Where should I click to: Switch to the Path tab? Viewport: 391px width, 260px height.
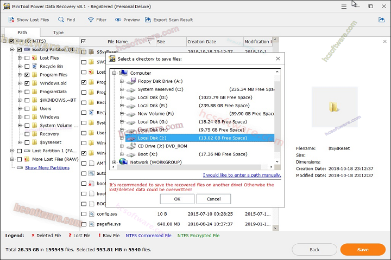pyautogui.click(x=22, y=32)
